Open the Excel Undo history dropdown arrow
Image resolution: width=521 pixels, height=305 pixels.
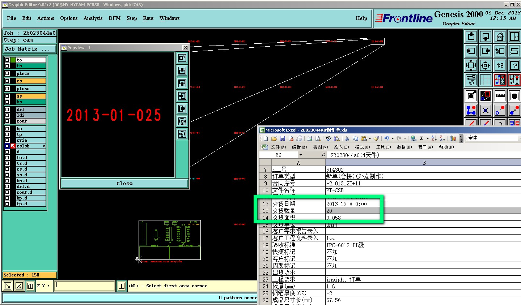tap(393, 138)
